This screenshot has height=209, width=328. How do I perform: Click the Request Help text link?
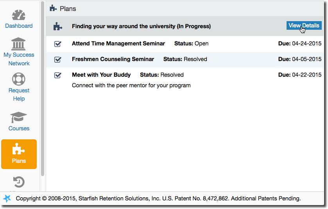pyautogui.click(x=19, y=94)
